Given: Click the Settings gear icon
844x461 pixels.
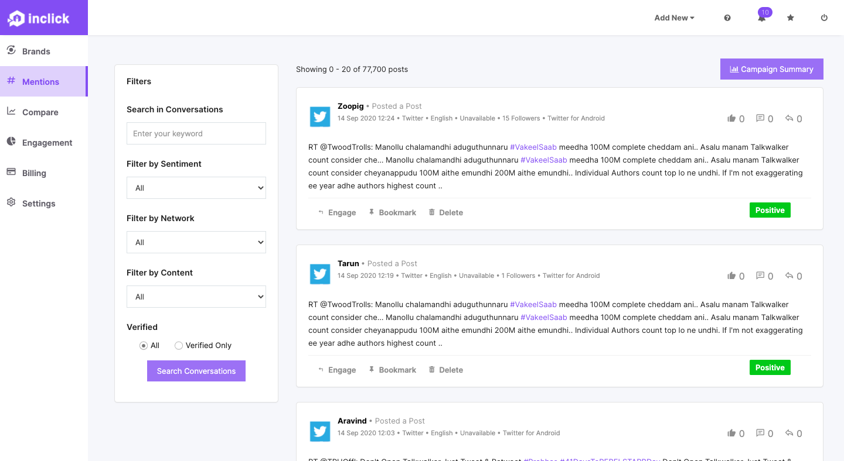Looking at the screenshot, I should tap(11, 202).
